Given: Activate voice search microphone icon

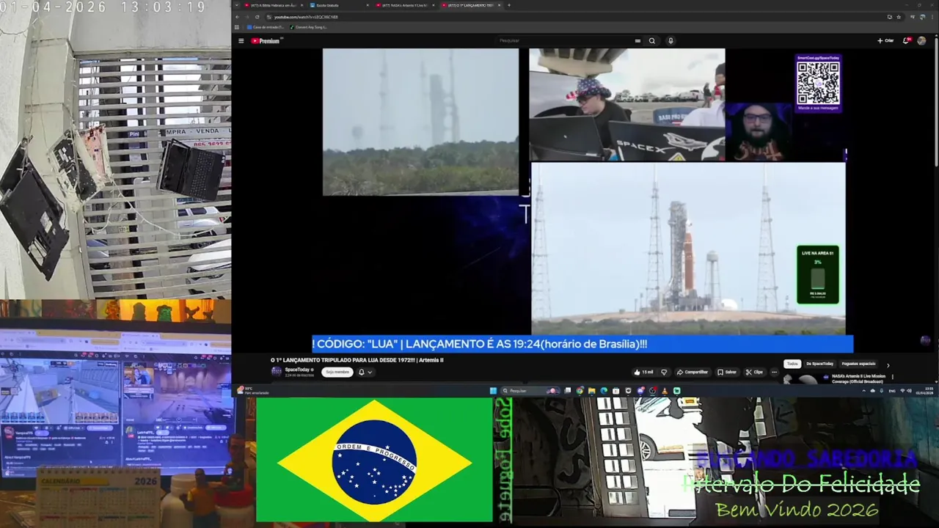Looking at the screenshot, I should pos(671,41).
